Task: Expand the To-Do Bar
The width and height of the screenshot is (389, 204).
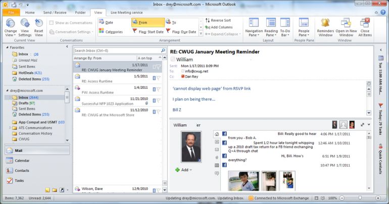Action: tap(380, 50)
